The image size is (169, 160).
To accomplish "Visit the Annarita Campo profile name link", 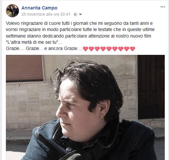I will coord(39,8).
